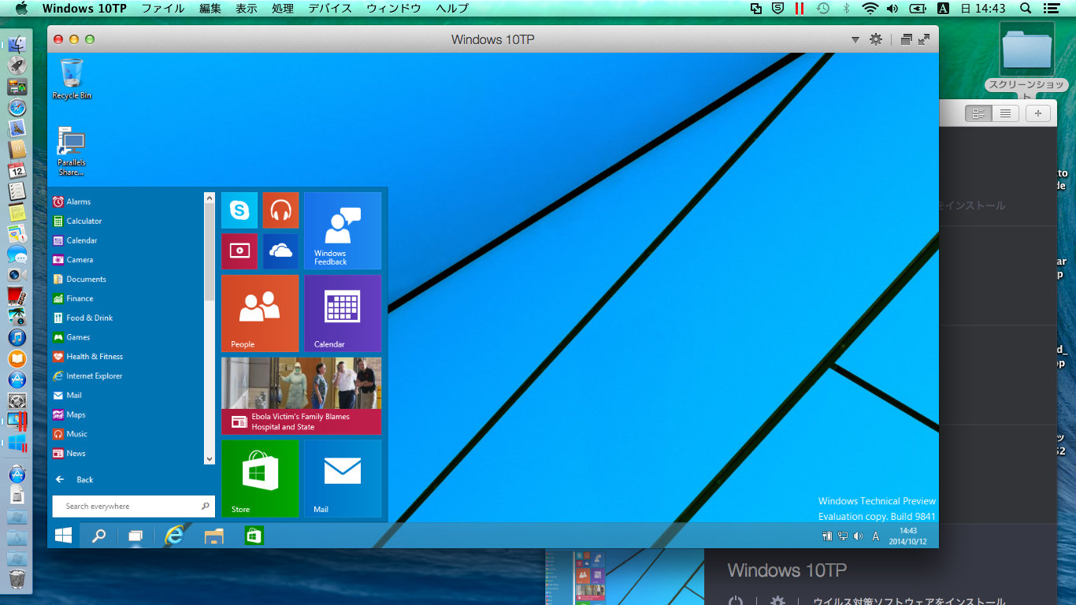Open the Trash in the Dock
This screenshot has width=1076, height=605.
tap(17, 580)
